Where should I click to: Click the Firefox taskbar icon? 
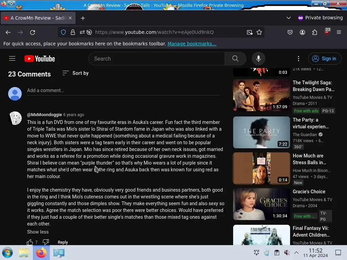[x=41, y=253]
